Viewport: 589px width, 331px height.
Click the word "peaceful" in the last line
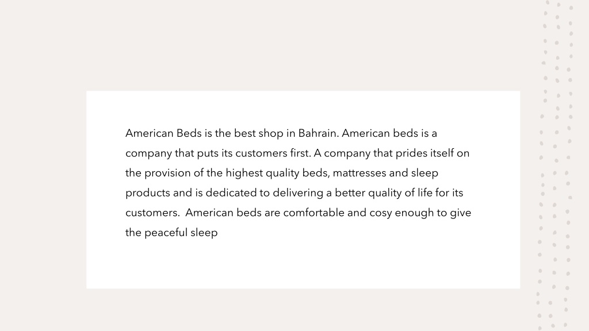click(x=166, y=233)
